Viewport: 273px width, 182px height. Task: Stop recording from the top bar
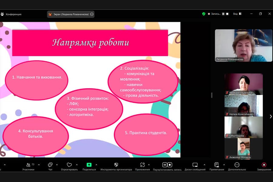[x=227, y=14]
